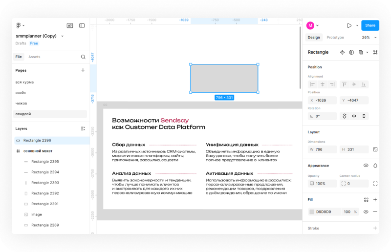Remove the D9D9D9 fill minus icon

click(375, 211)
